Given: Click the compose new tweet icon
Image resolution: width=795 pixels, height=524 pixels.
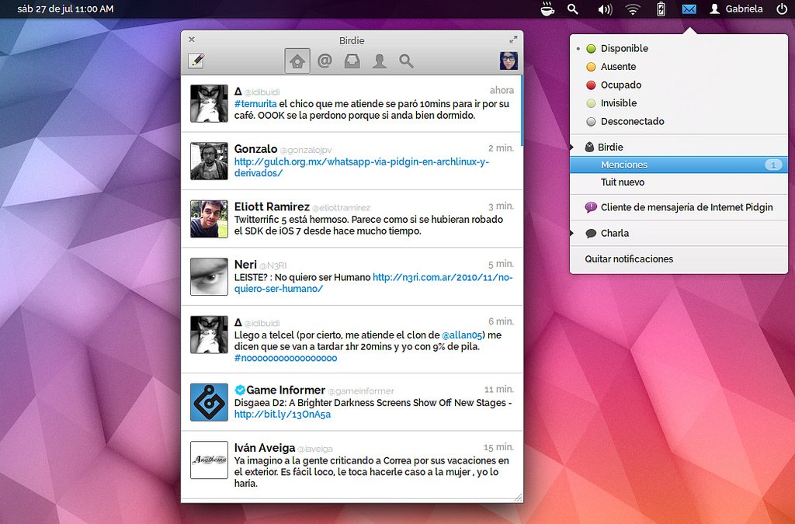Looking at the screenshot, I should [196, 61].
